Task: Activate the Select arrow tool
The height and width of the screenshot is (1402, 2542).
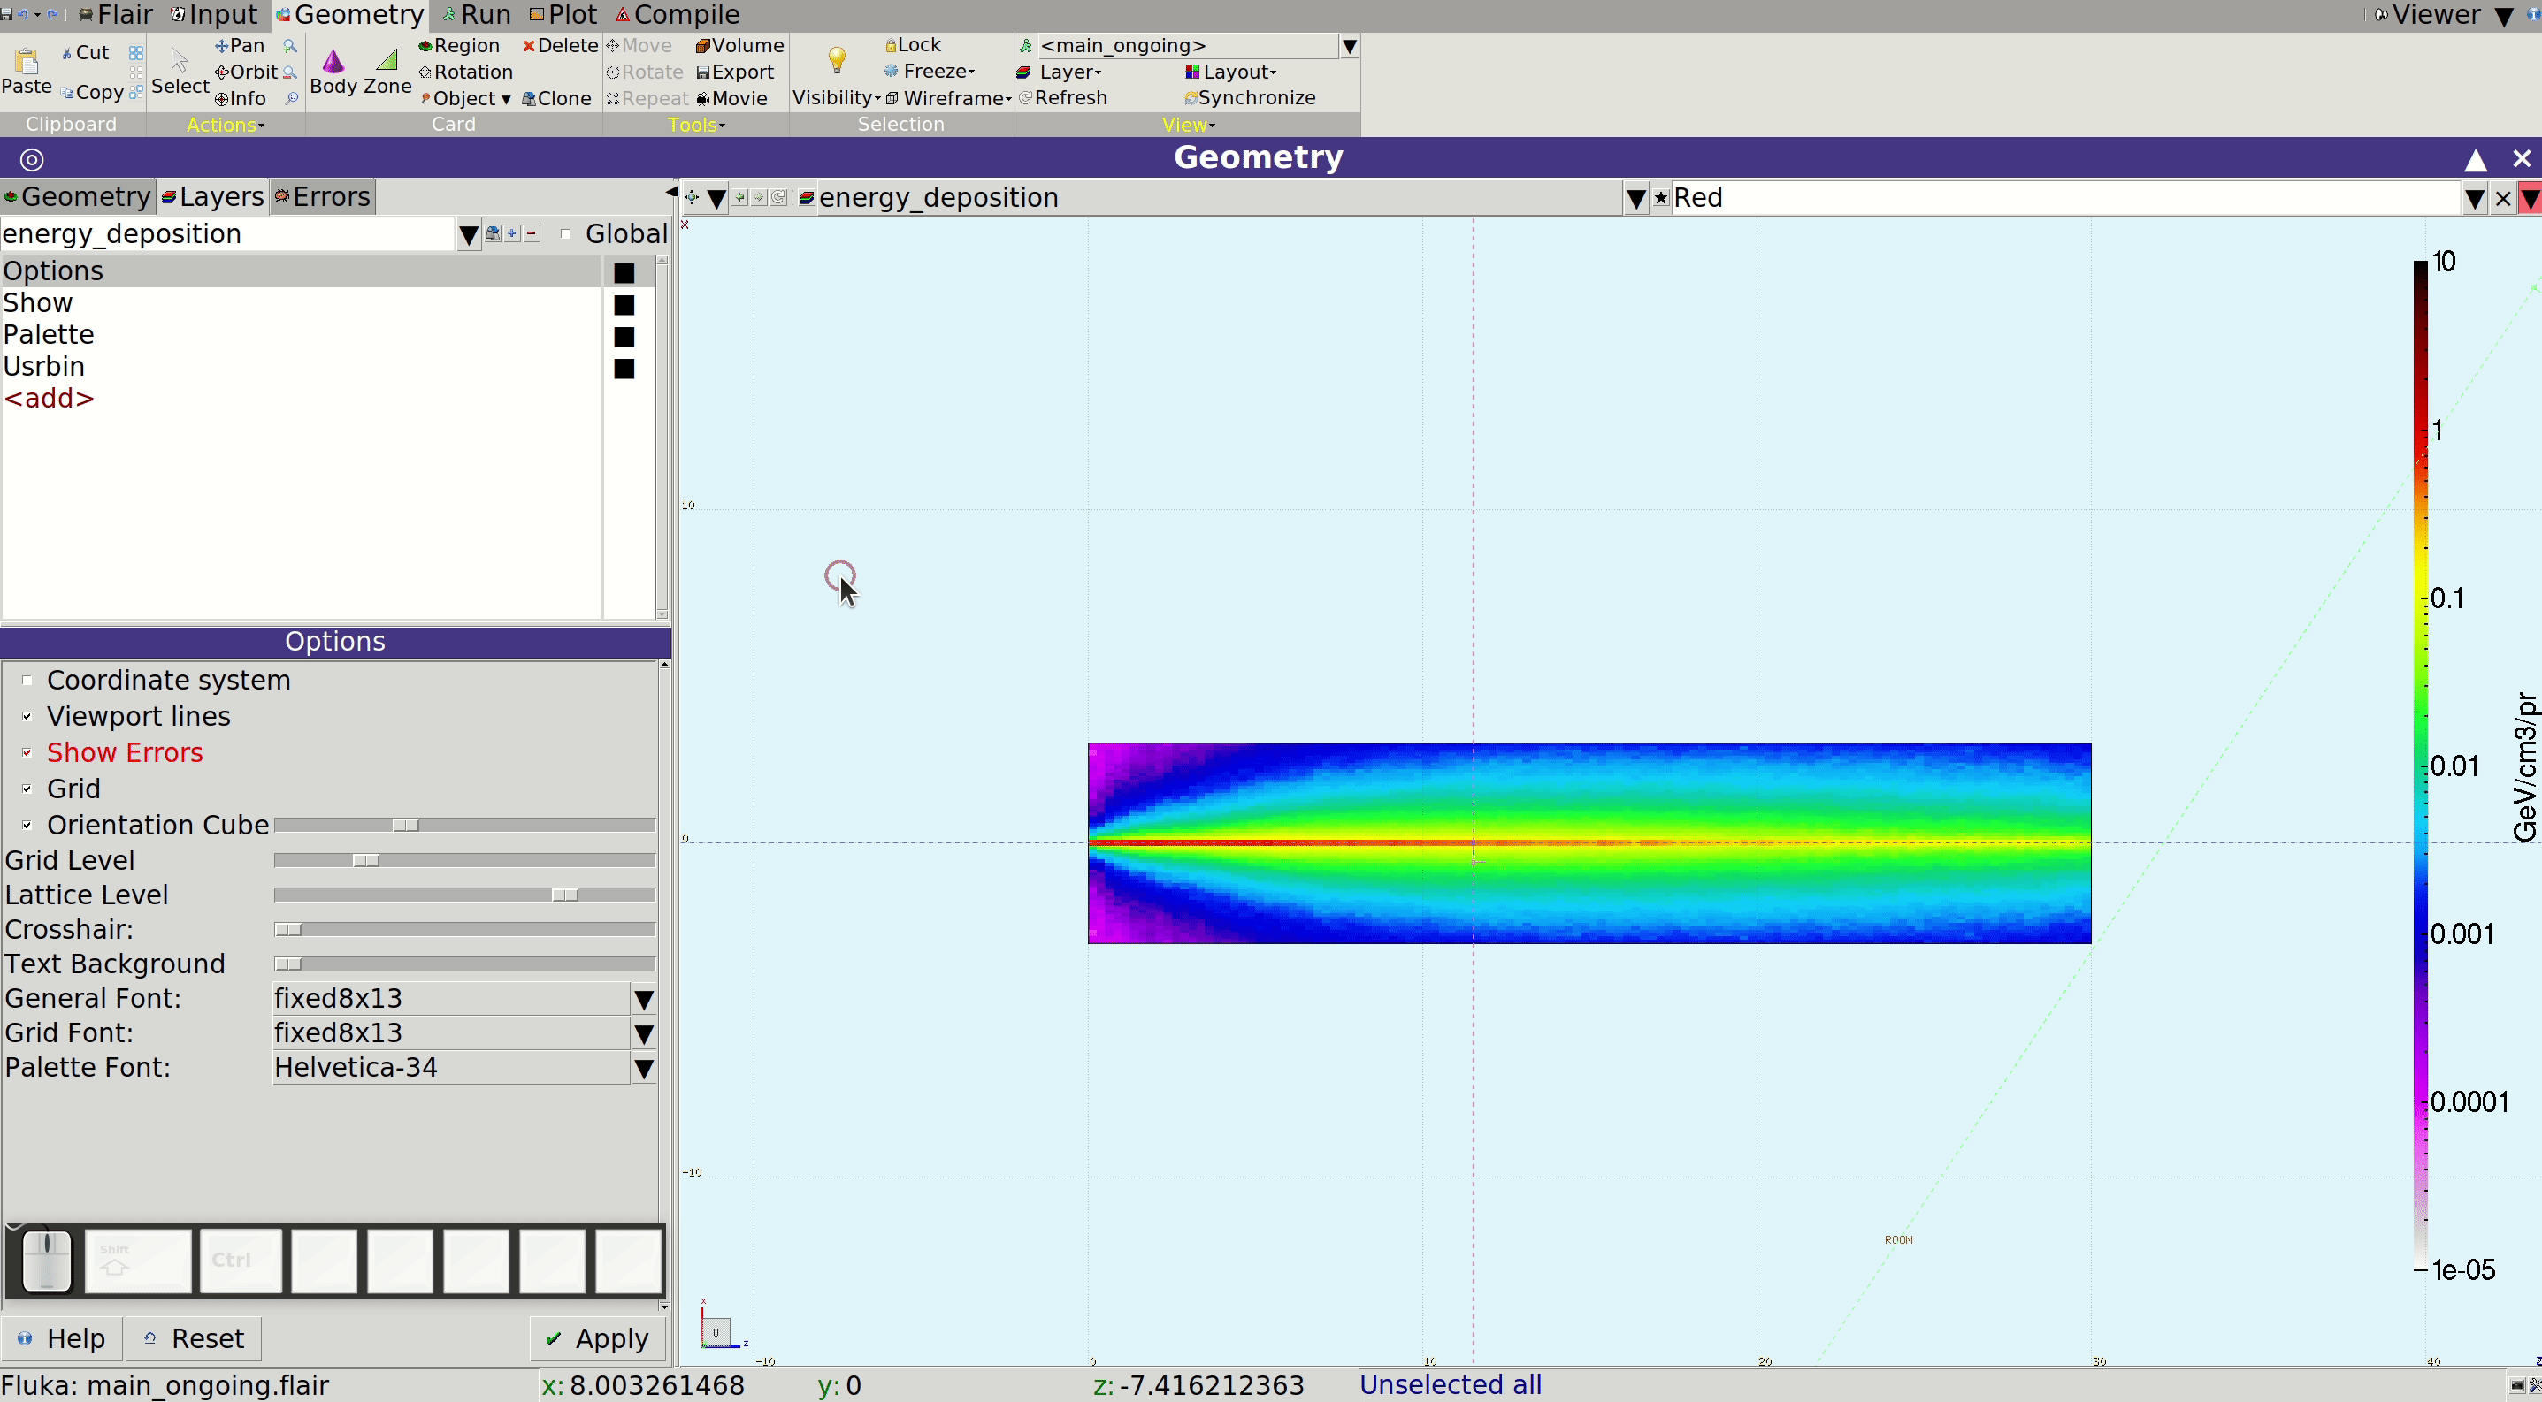Action: tap(180, 61)
